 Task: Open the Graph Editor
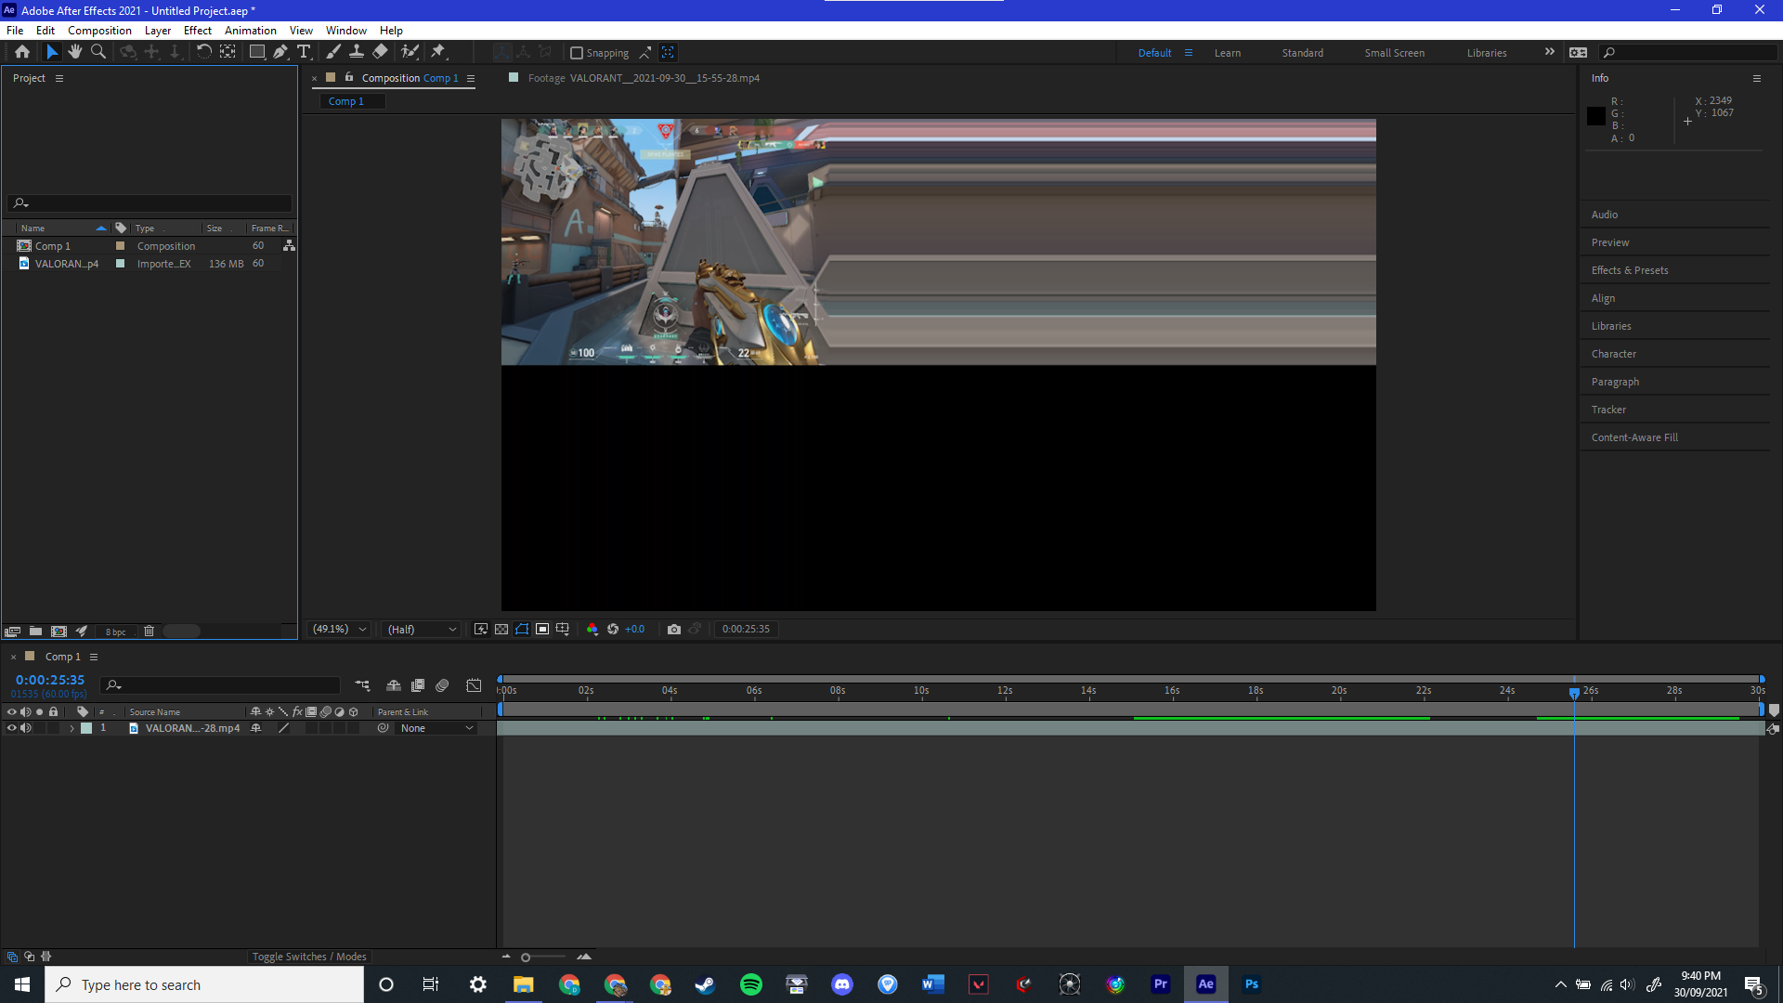tap(474, 685)
